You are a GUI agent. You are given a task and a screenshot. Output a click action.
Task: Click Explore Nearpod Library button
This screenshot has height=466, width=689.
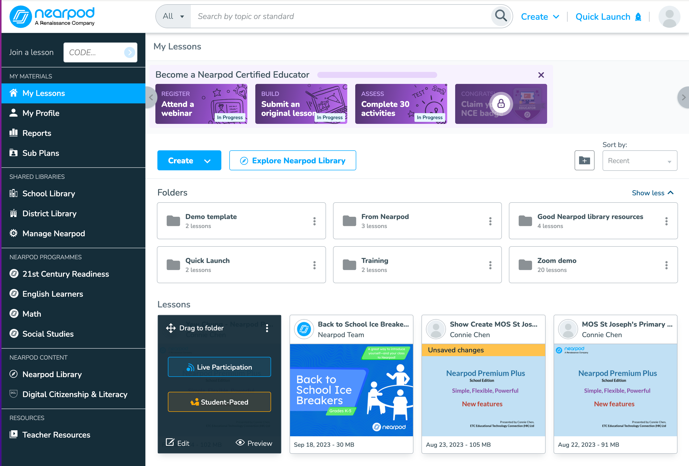pyautogui.click(x=292, y=160)
